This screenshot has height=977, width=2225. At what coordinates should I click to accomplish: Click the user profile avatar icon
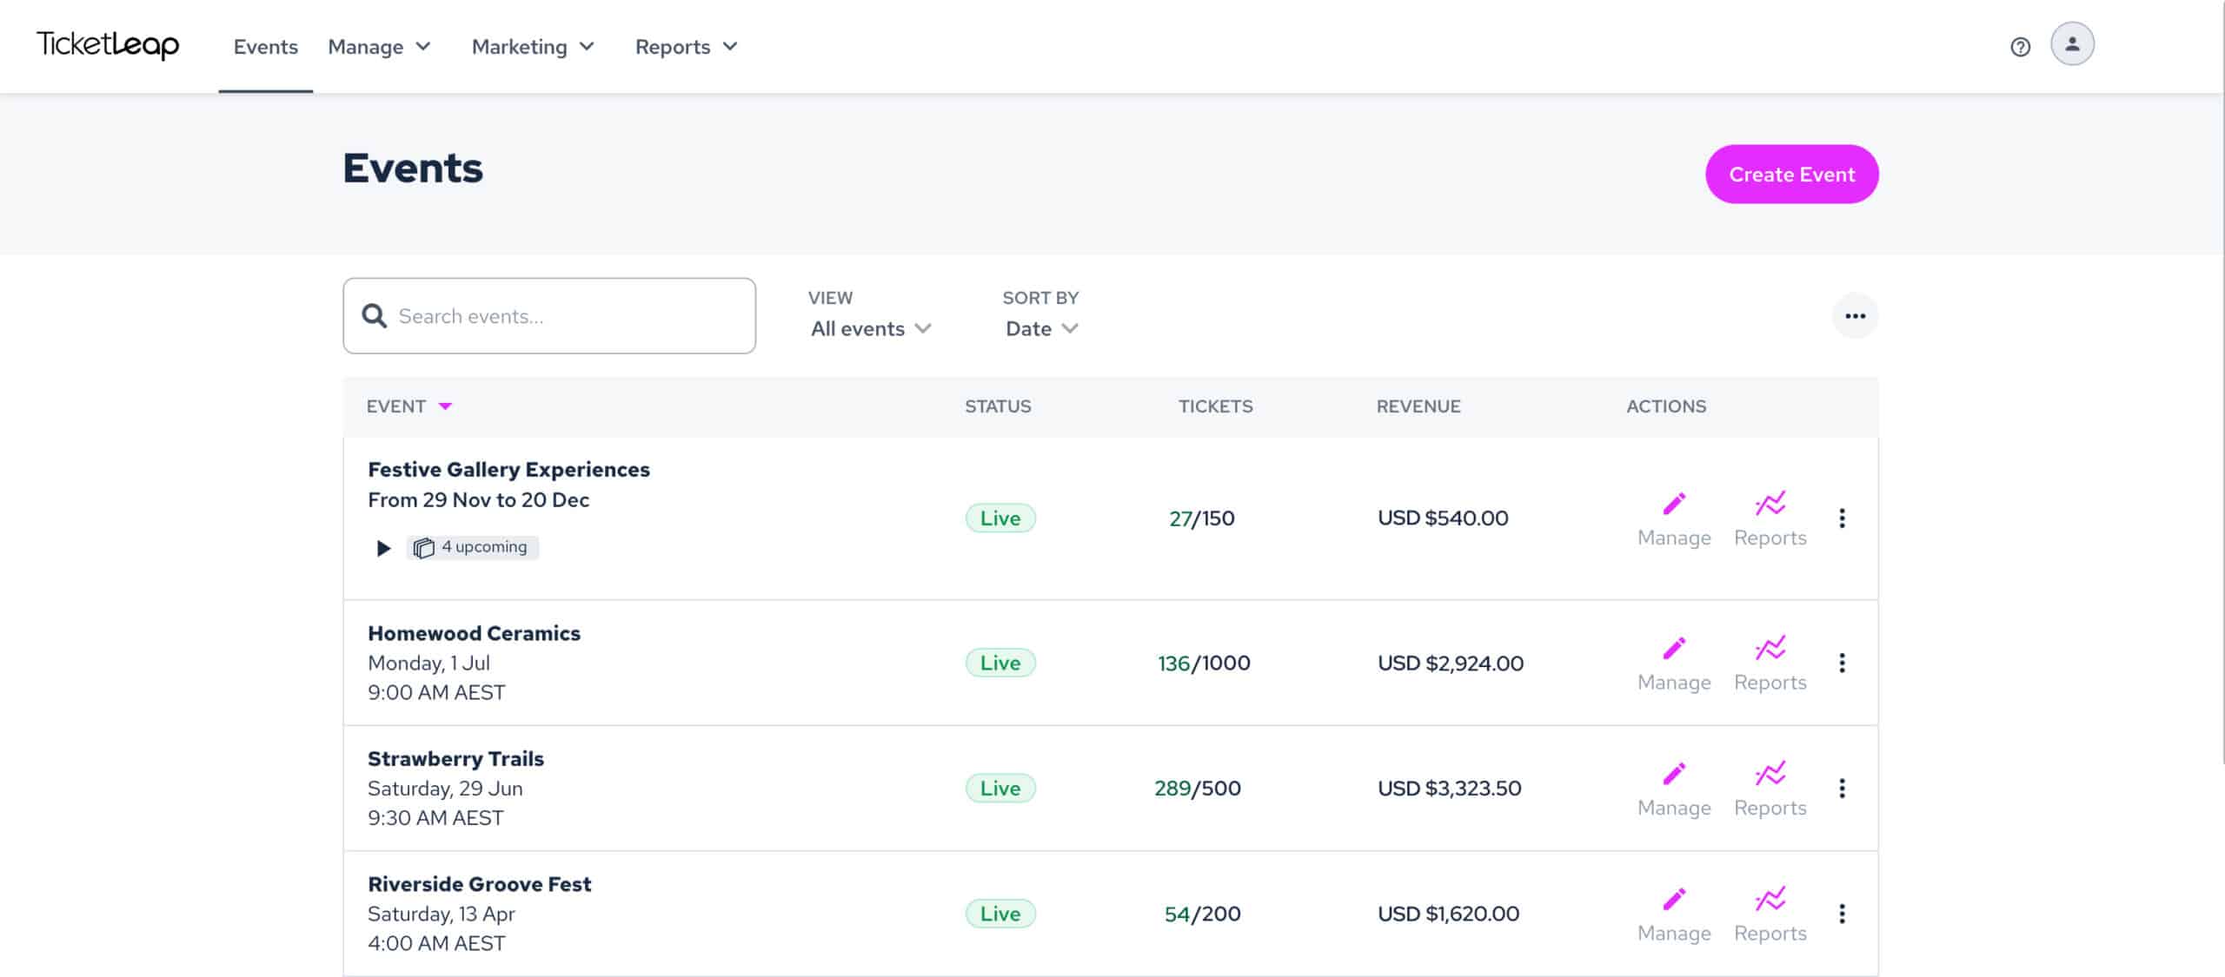point(2073,43)
